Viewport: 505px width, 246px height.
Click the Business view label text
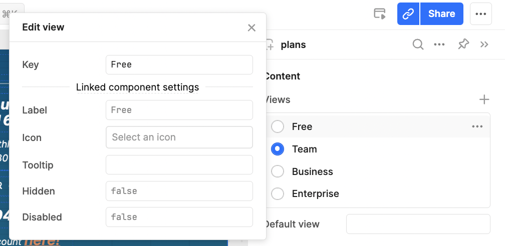[313, 171]
